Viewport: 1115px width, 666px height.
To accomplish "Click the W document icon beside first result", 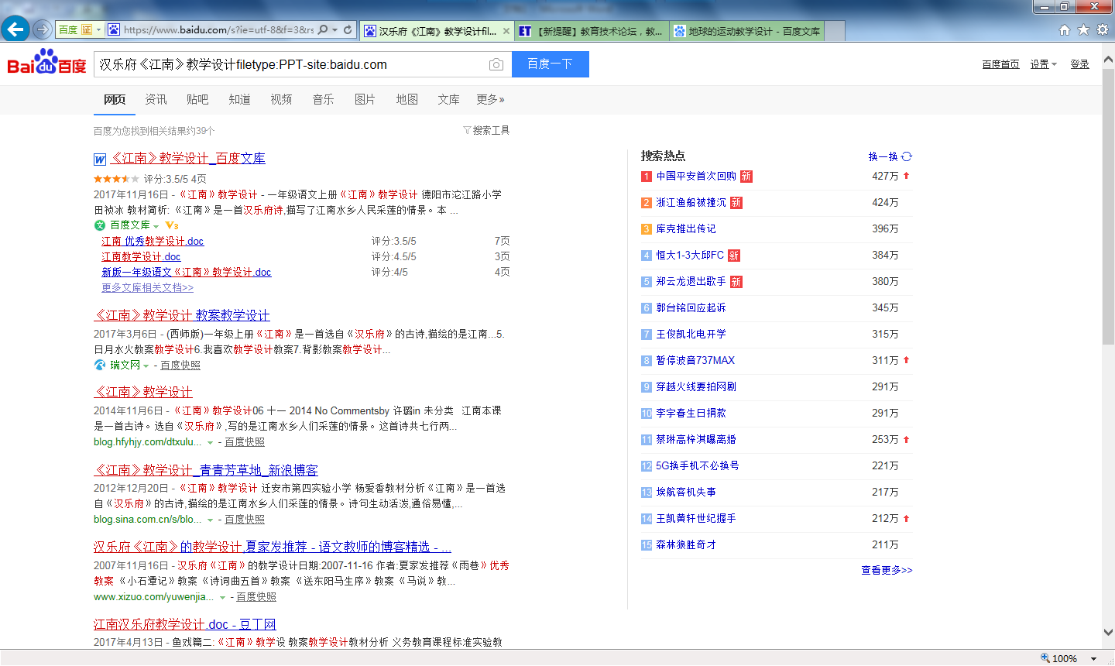I will click(100, 160).
